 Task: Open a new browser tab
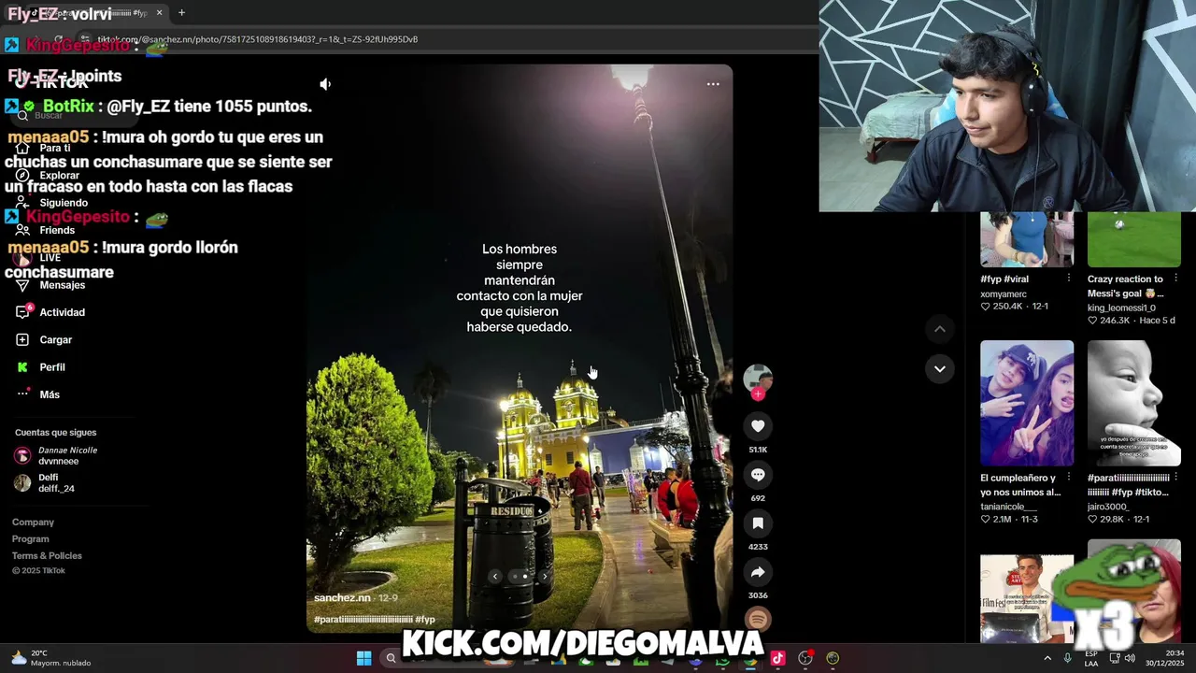point(181,13)
